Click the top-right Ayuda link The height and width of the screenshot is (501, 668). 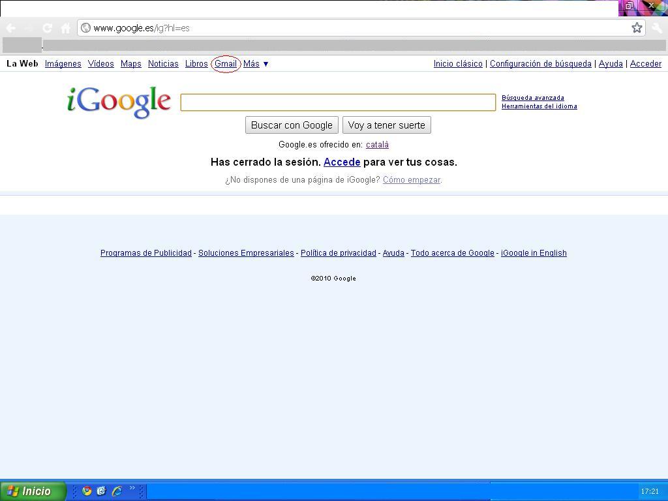coord(611,63)
